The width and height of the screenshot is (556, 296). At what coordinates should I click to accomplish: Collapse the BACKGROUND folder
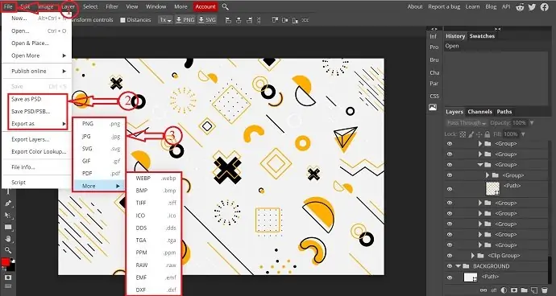[458, 266]
